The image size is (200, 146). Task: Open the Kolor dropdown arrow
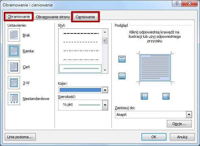point(105,90)
